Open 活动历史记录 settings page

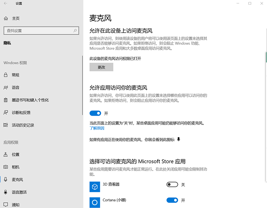coord(23,125)
